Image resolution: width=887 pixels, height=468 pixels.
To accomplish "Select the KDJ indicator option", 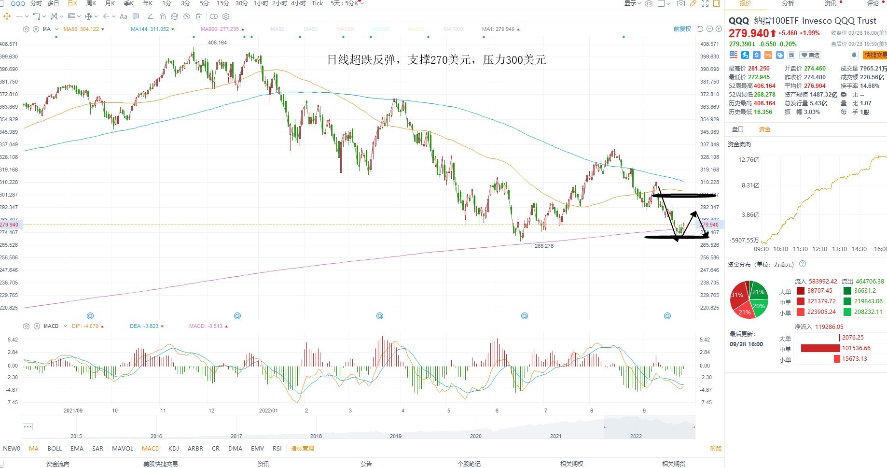I will tap(174, 449).
